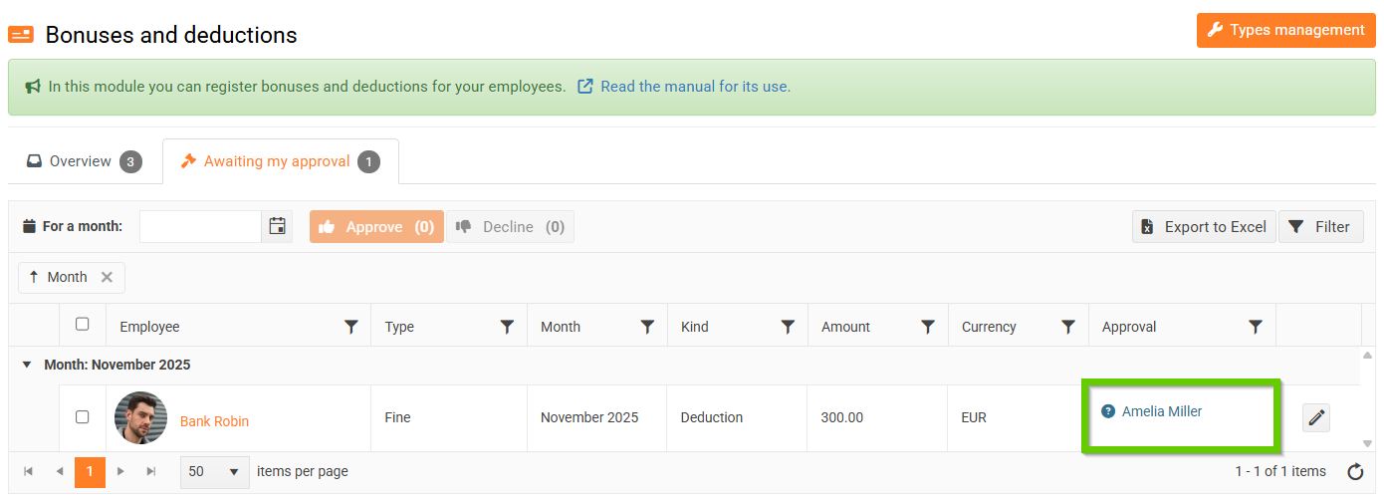
Task: Open the Kind column filter funnel
Action: [788, 327]
